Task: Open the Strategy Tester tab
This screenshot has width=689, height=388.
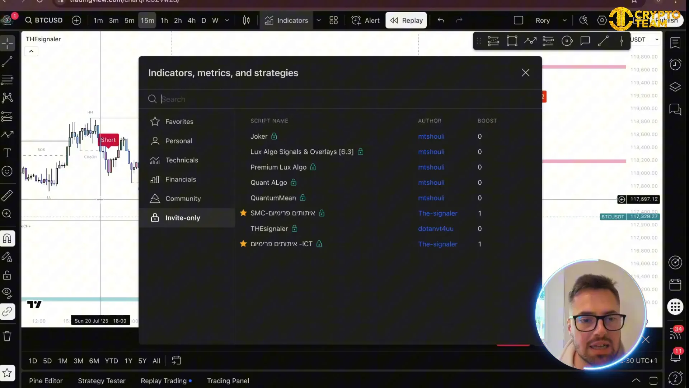Action: [x=102, y=381]
